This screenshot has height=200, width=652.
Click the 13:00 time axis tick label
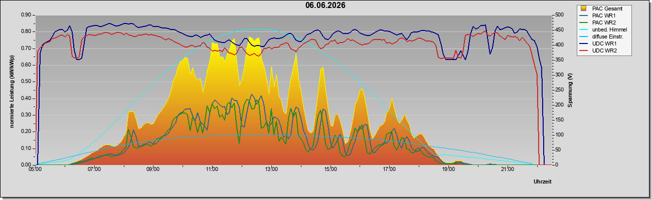(x=271, y=170)
